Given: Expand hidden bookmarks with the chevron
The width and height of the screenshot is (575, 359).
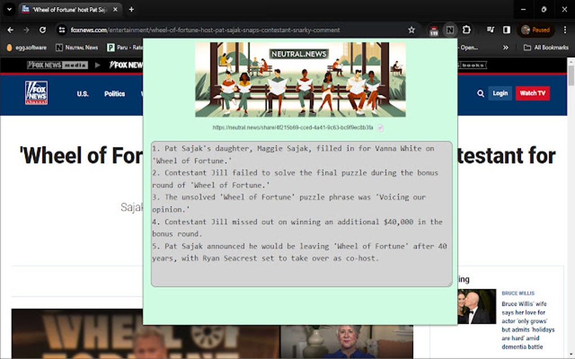Looking at the screenshot, I should point(506,47).
